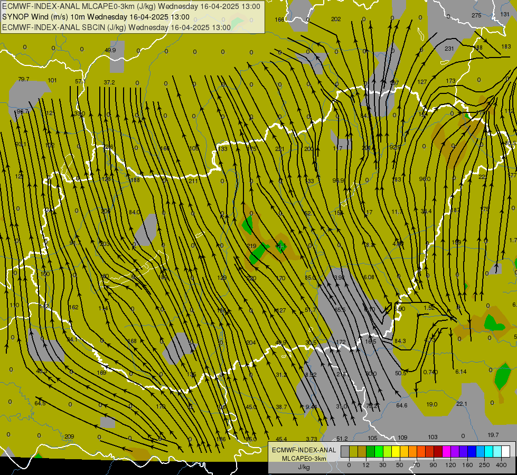Viewport: 517px width, 475px height.
Task: Click the map value 84.0
Action: point(135,212)
